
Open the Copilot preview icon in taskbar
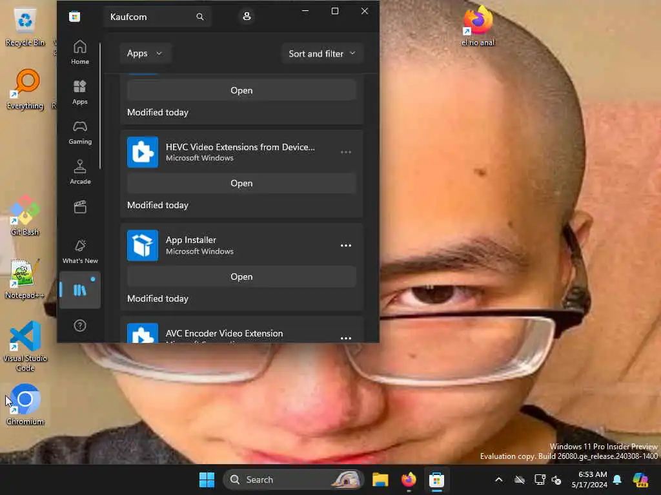(x=641, y=480)
